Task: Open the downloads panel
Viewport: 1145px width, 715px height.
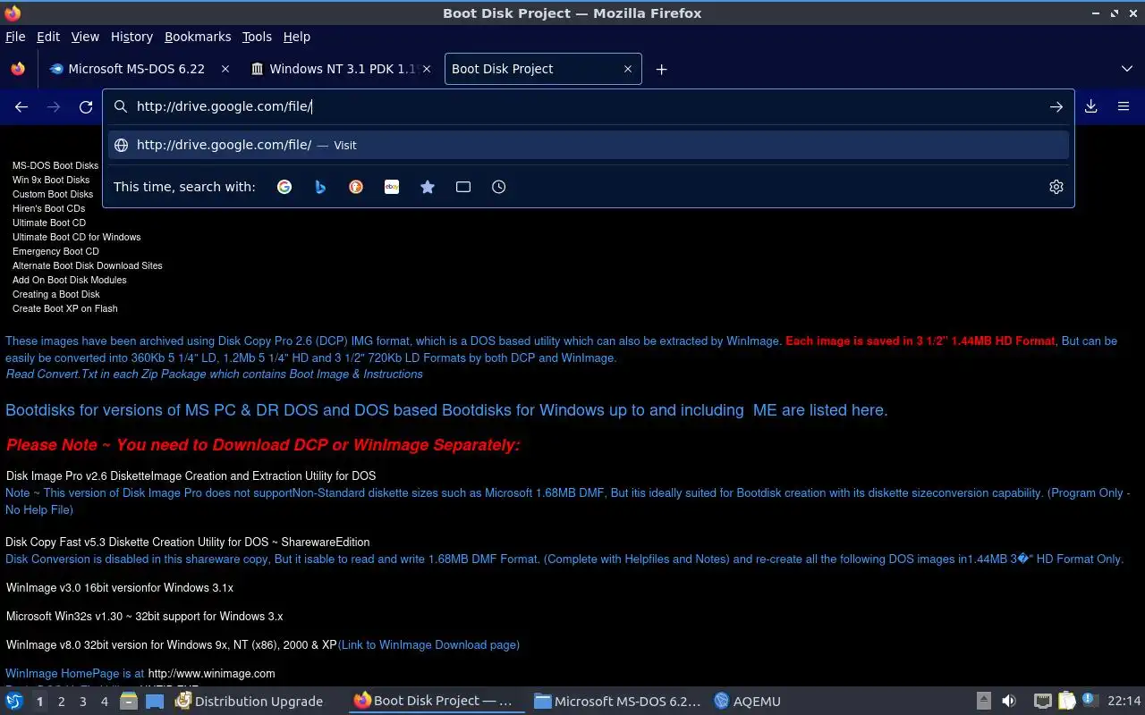Action: (1091, 106)
